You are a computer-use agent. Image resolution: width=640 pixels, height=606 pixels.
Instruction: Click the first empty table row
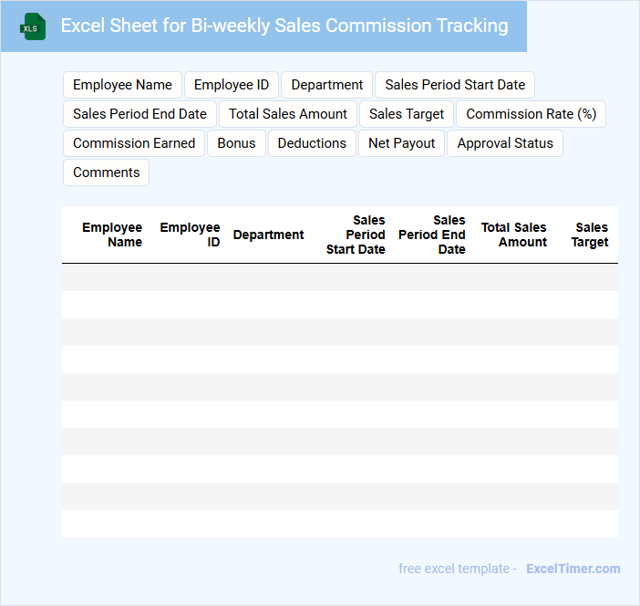(339, 277)
